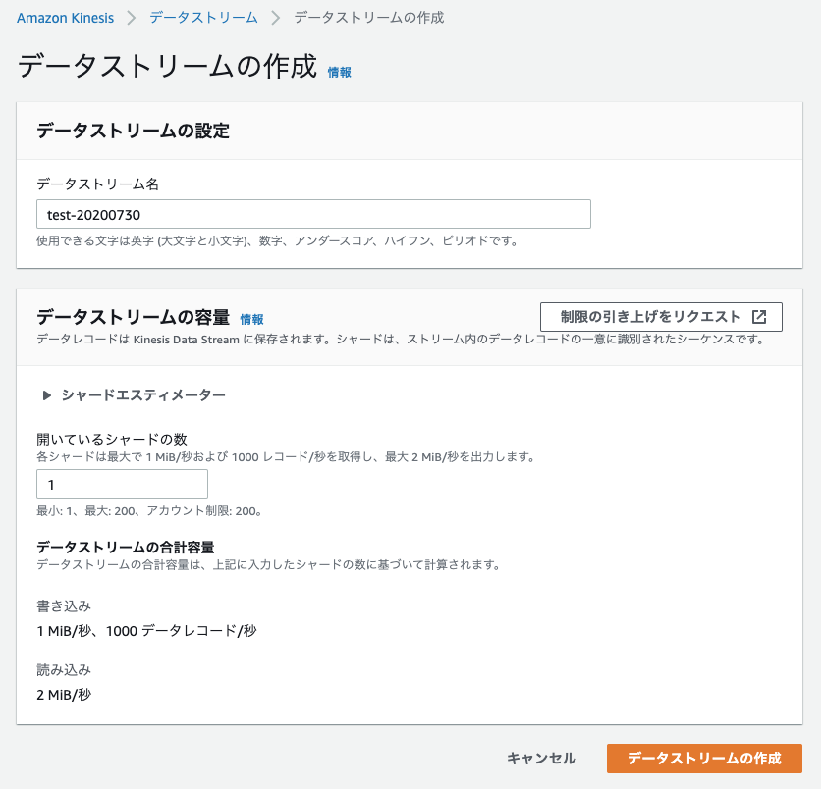Select current breadcrumb データストリームの作成
This screenshot has height=789, width=821.
pos(369,18)
